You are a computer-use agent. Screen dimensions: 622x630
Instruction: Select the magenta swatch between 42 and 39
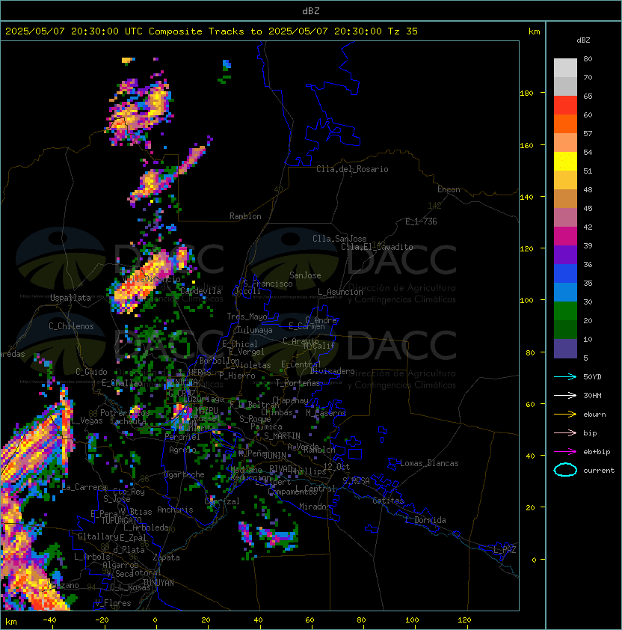[x=565, y=236]
